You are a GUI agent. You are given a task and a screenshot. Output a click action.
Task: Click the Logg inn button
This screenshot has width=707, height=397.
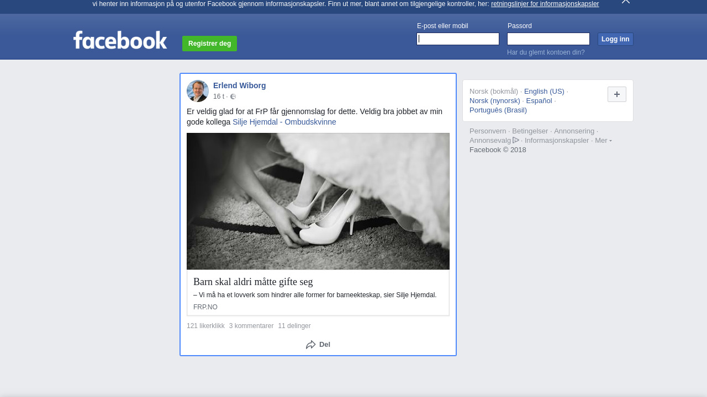tap(615, 39)
